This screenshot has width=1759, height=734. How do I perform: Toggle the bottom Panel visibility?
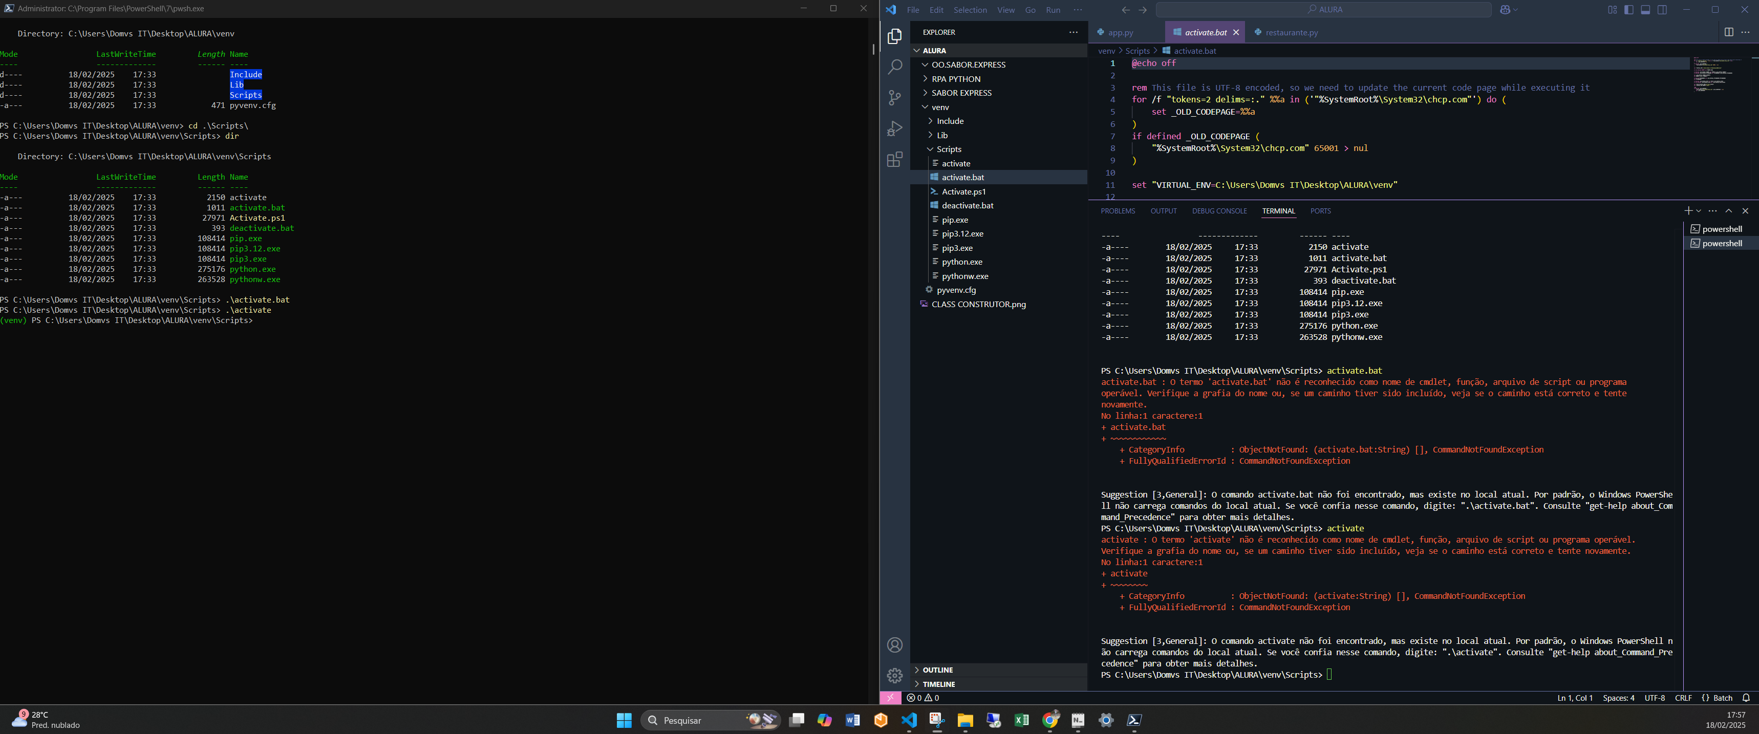click(x=1646, y=10)
